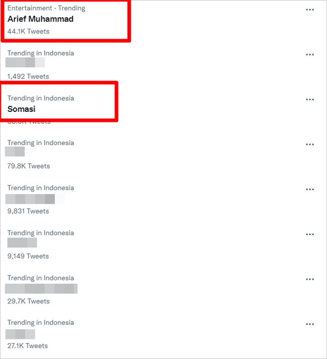Select the blurred trend with 9,149 Tweets
Screen dimensions: 327x359
pyautogui.click(x=22, y=243)
